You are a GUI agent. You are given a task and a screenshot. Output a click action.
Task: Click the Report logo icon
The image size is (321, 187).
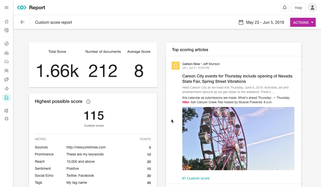(x=22, y=8)
